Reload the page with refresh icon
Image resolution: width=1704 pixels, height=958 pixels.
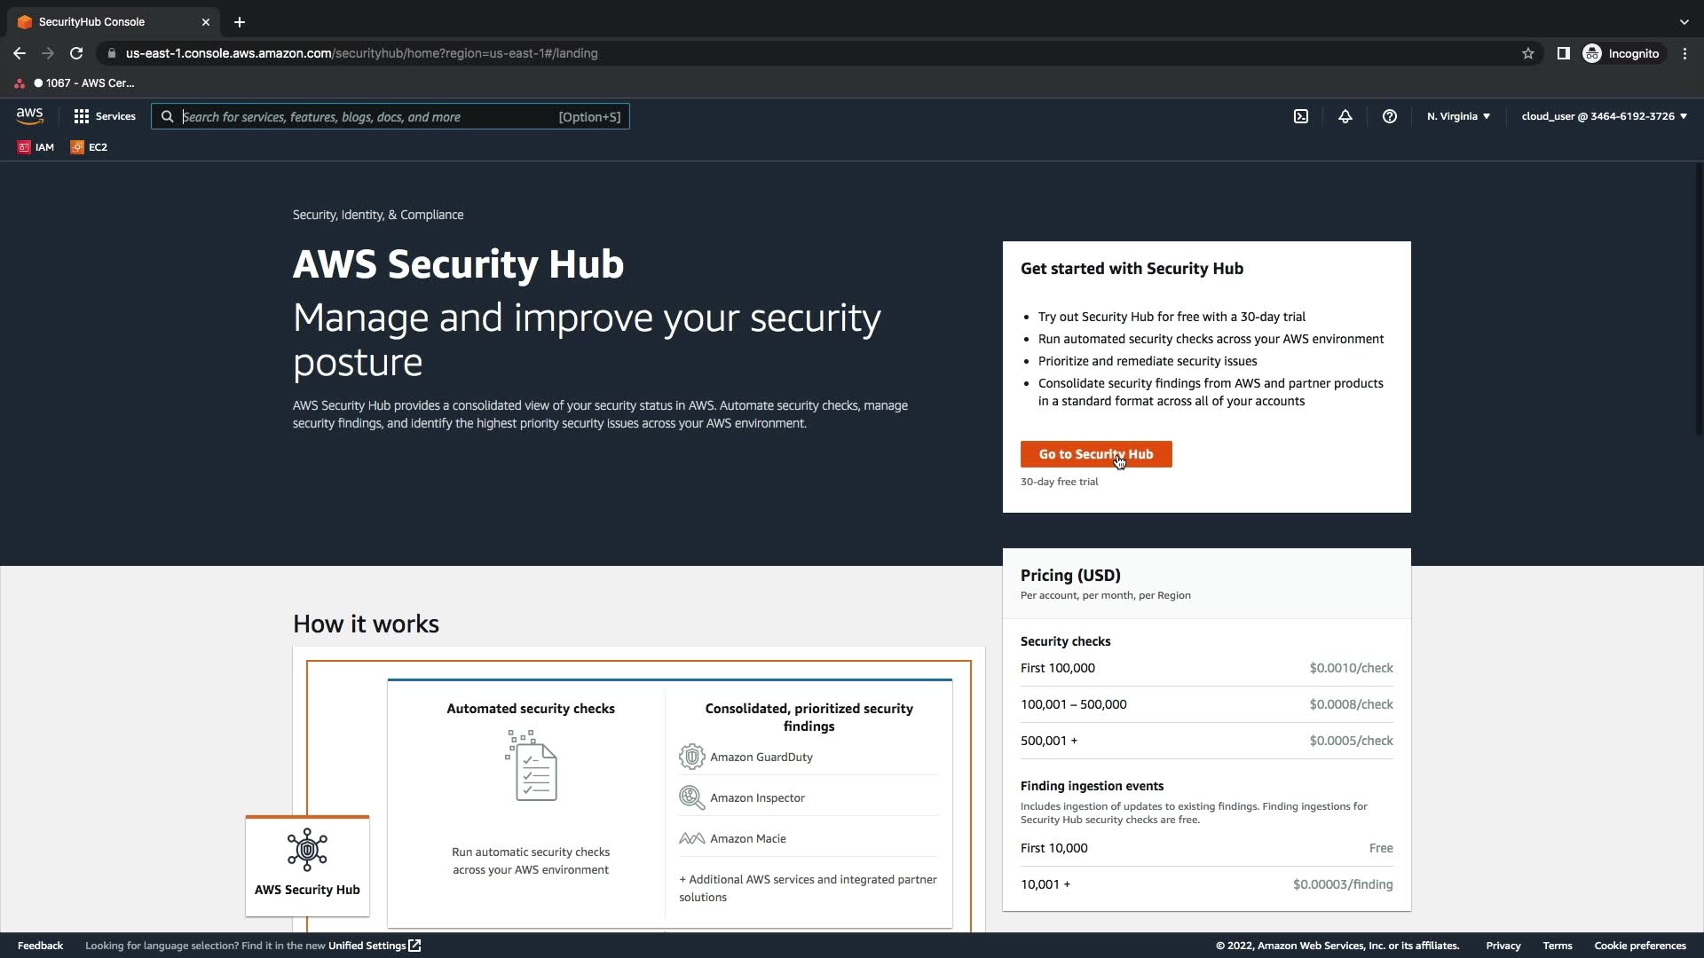76,53
